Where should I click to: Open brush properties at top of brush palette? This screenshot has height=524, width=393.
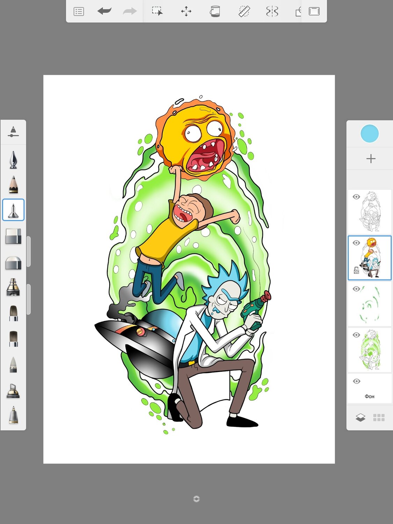[13, 132]
